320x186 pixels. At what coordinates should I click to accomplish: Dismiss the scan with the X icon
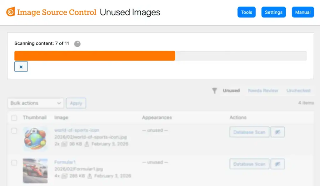[21, 66]
